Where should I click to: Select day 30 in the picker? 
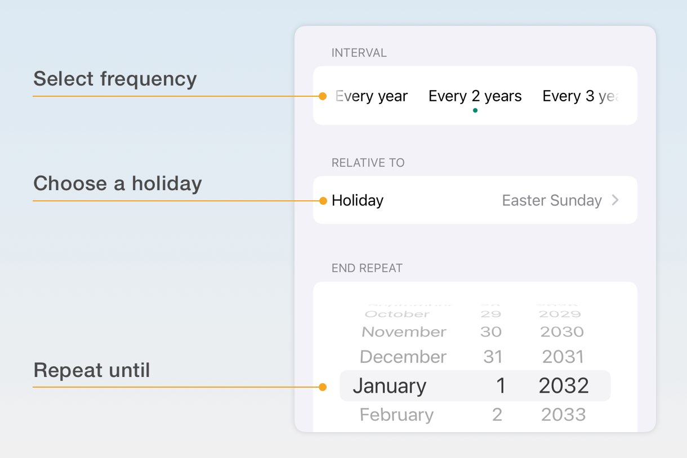click(491, 332)
